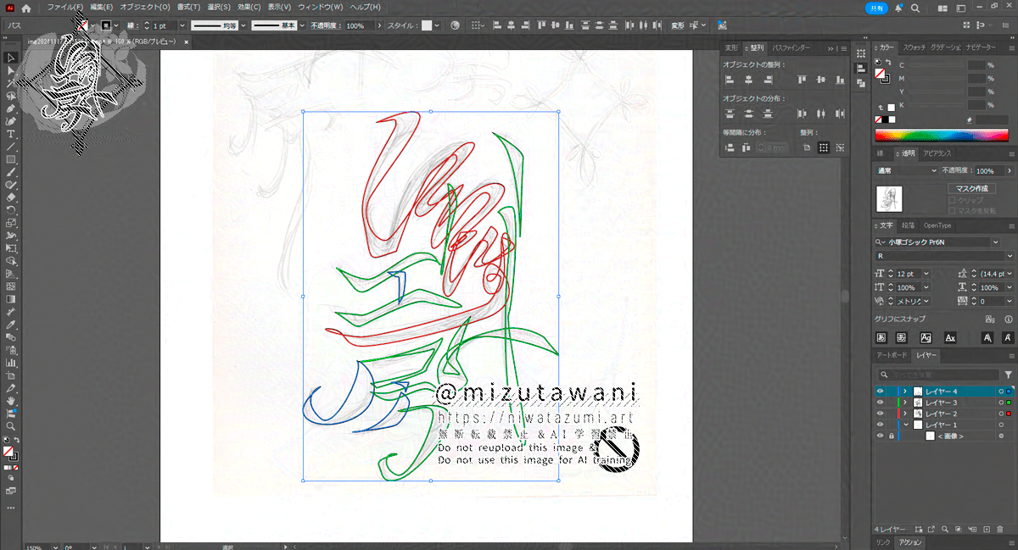Open the オブジェクト(O) menu
This screenshot has height=550, width=1018.
point(145,7)
